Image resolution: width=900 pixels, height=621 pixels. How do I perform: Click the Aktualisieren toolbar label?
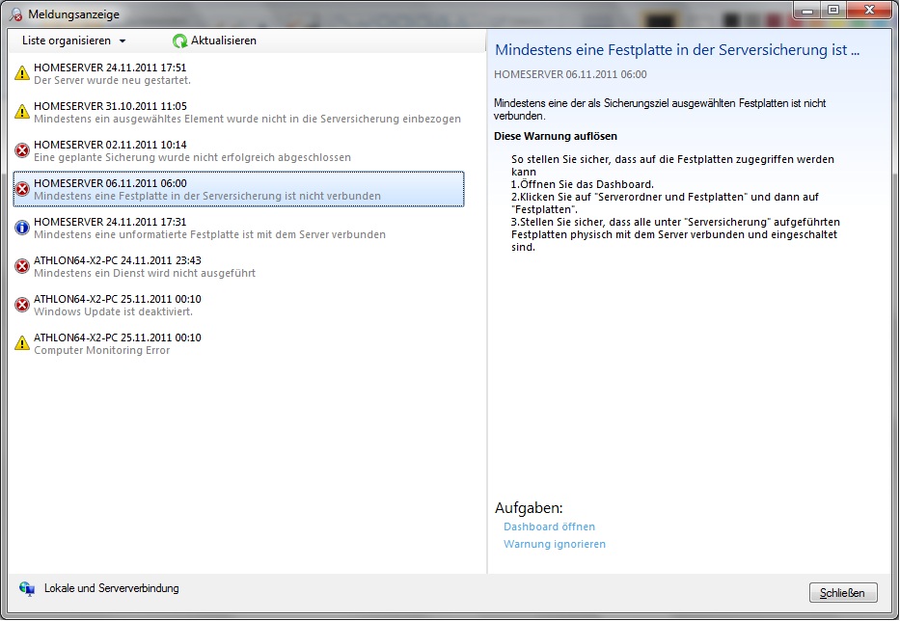(223, 40)
